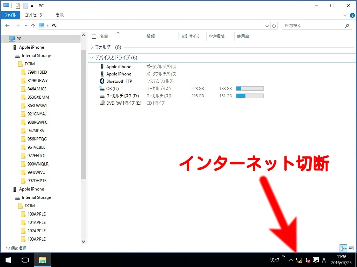Refresh the PC address bar
357x267 pixels.
pos(274,26)
